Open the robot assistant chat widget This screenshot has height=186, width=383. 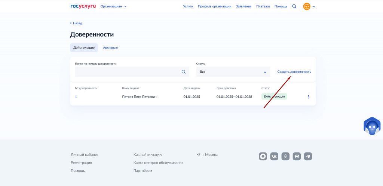(x=372, y=126)
